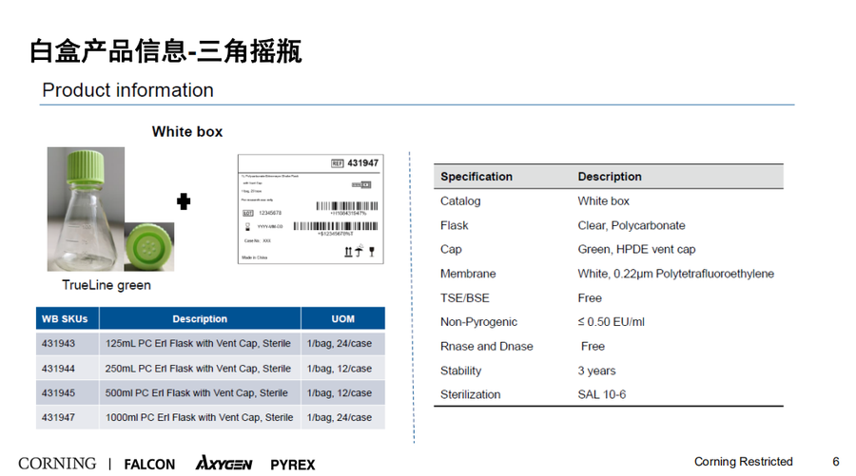The height and width of the screenshot is (476, 856).
Task: Select SKU cell 431943
Action: [x=68, y=344]
